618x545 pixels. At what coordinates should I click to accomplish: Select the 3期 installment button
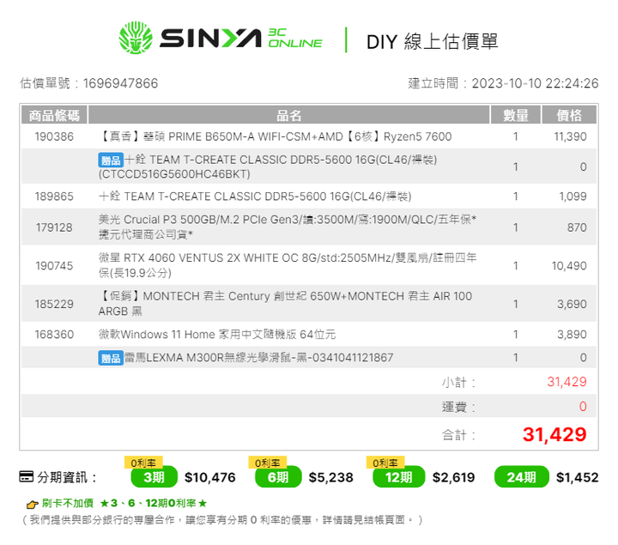pos(154,477)
